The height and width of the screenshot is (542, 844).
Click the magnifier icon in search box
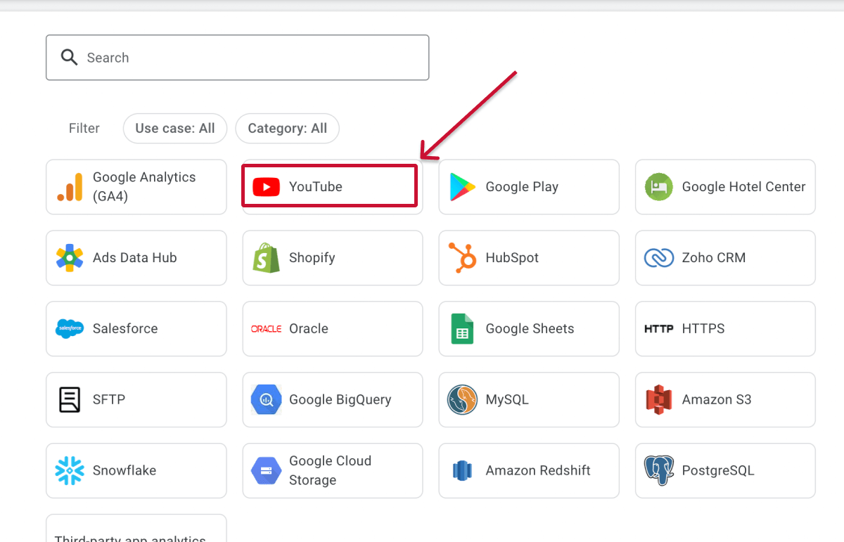69,58
